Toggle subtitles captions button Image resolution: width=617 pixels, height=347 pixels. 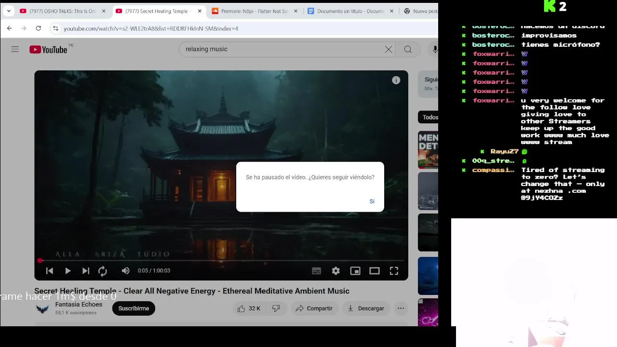[x=317, y=271]
